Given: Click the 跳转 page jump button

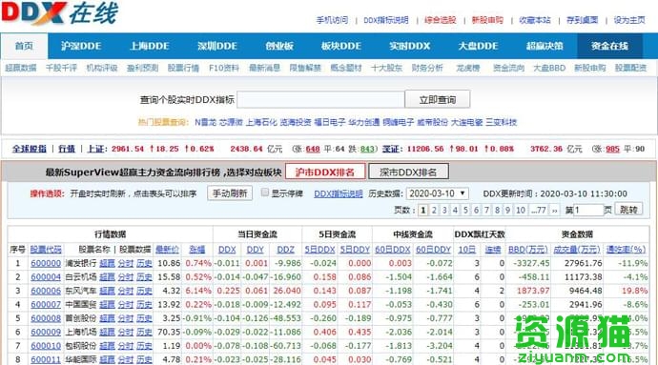Looking at the screenshot, I should (x=628, y=210).
